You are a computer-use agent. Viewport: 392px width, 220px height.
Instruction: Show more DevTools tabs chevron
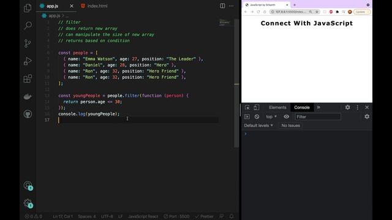[x=318, y=108]
